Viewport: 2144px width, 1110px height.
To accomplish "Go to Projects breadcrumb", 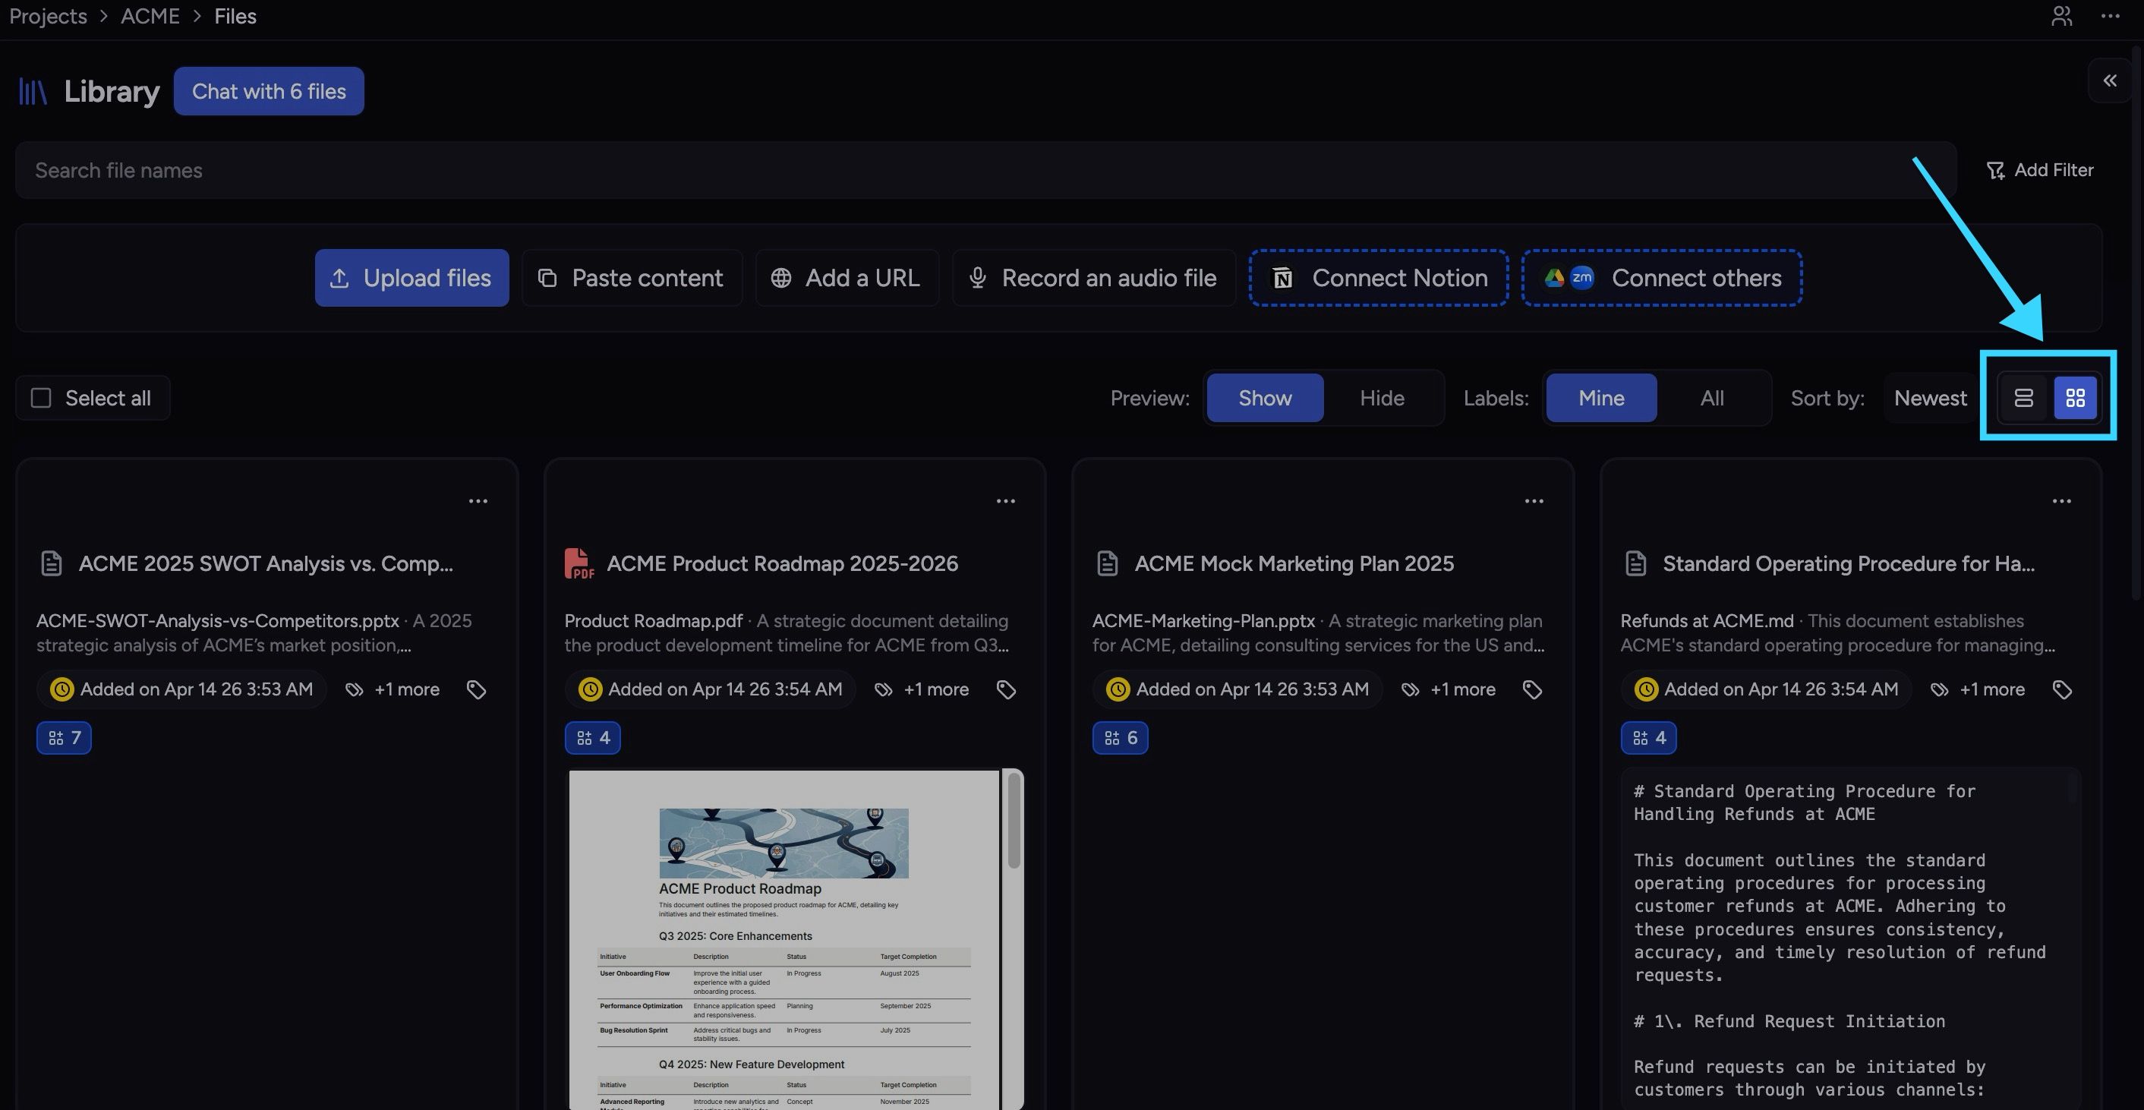I will (47, 16).
